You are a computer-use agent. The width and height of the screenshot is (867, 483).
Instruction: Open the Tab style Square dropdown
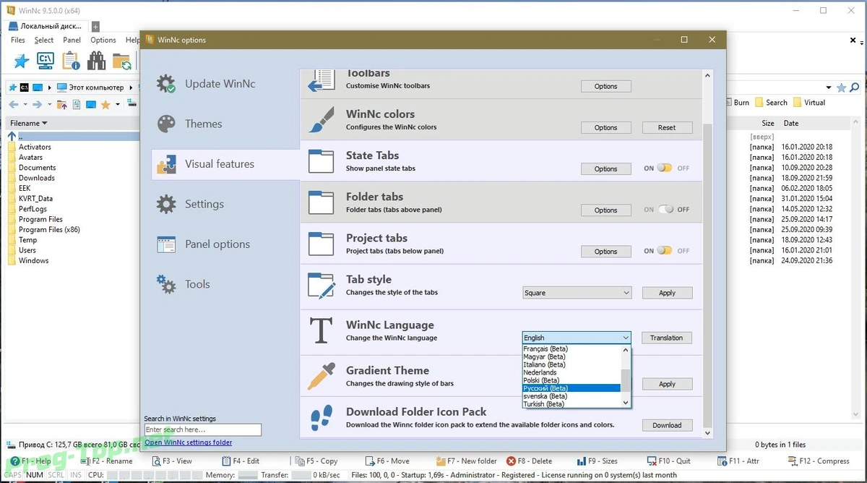pos(577,293)
